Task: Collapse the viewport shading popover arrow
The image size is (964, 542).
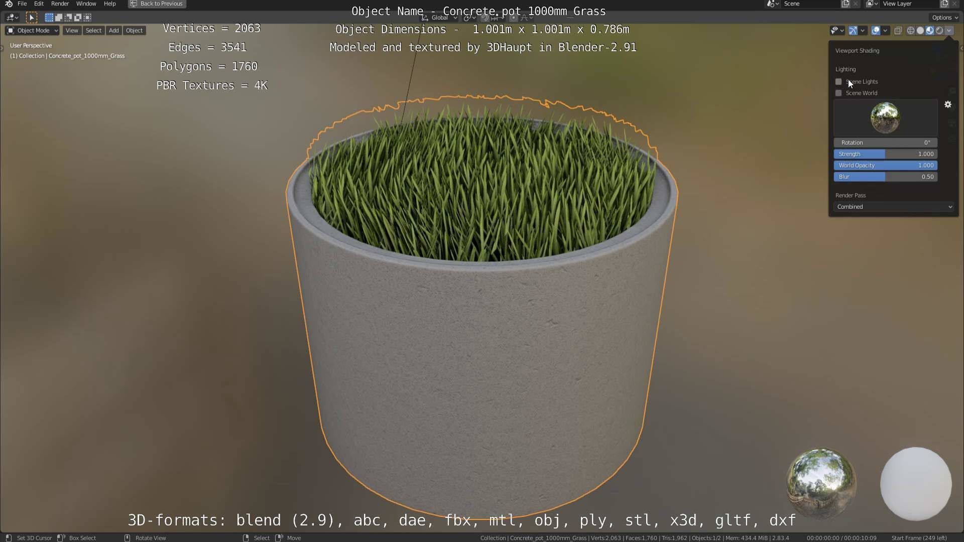Action: point(949,31)
